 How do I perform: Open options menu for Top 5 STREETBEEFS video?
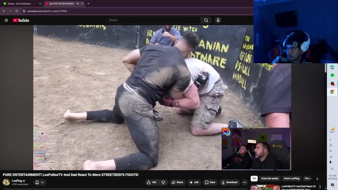(320, 187)
